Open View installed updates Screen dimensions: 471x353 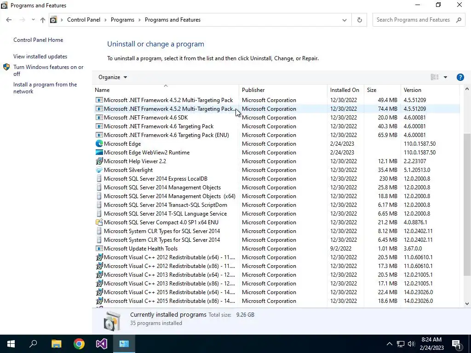40,57
